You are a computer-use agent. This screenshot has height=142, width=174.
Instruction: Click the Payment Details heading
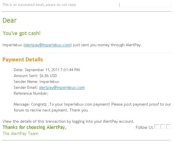pos(23,59)
